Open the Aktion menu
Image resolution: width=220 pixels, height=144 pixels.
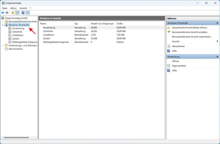coord(13,8)
